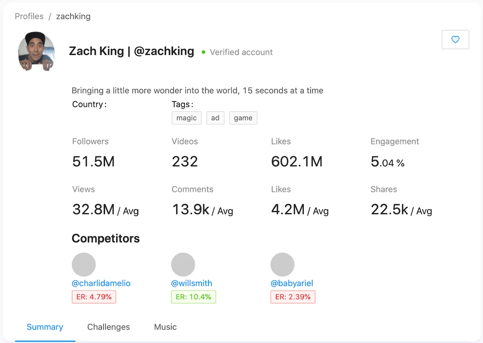This screenshot has width=483, height=343.
Task: Click the Videos label
Action: point(185,142)
